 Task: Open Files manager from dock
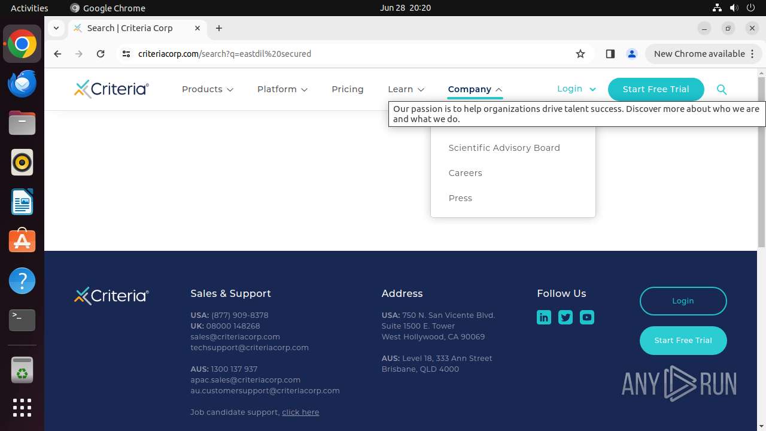tap(22, 123)
